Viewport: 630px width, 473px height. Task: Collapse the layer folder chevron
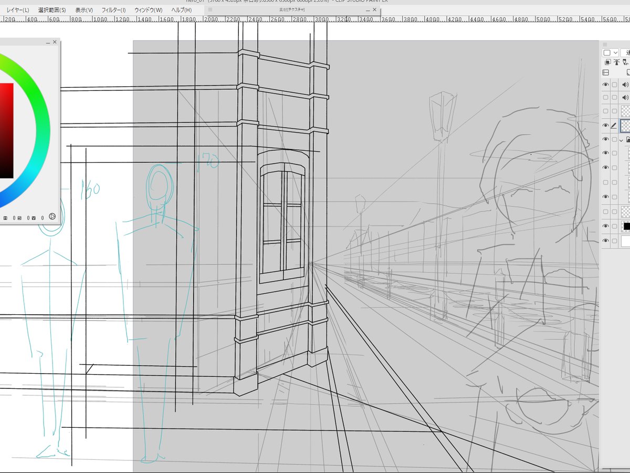[x=621, y=140]
